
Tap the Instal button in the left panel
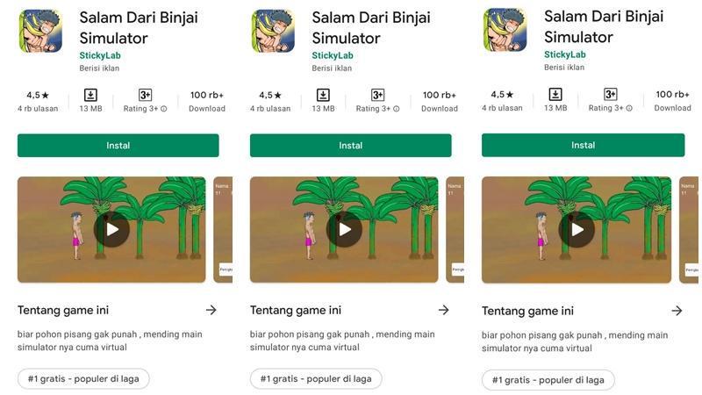pyautogui.click(x=118, y=146)
